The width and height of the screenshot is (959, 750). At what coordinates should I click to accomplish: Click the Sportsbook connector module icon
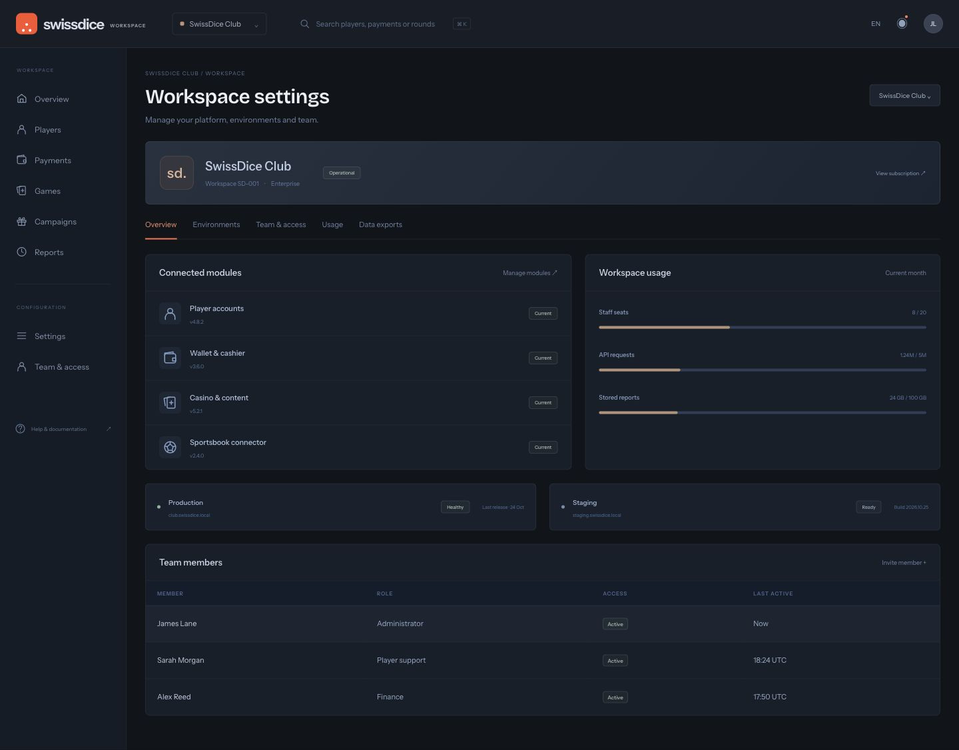click(170, 447)
